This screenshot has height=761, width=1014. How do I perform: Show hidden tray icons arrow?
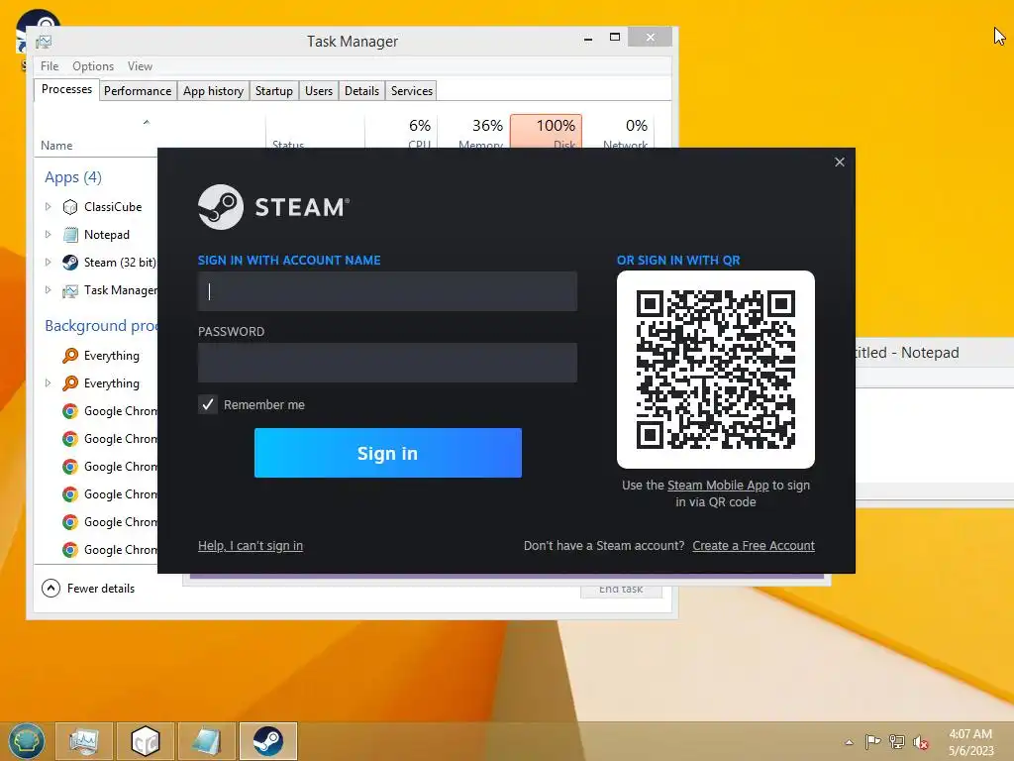click(849, 742)
